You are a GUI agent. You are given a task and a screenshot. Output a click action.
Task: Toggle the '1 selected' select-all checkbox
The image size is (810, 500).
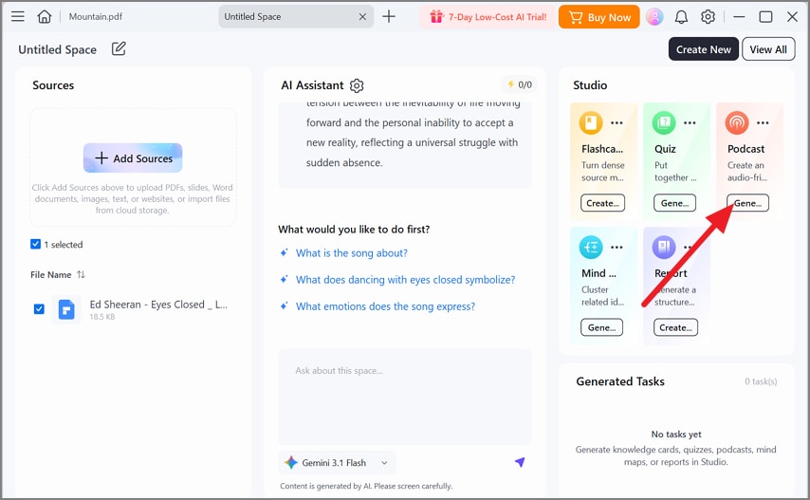point(36,245)
